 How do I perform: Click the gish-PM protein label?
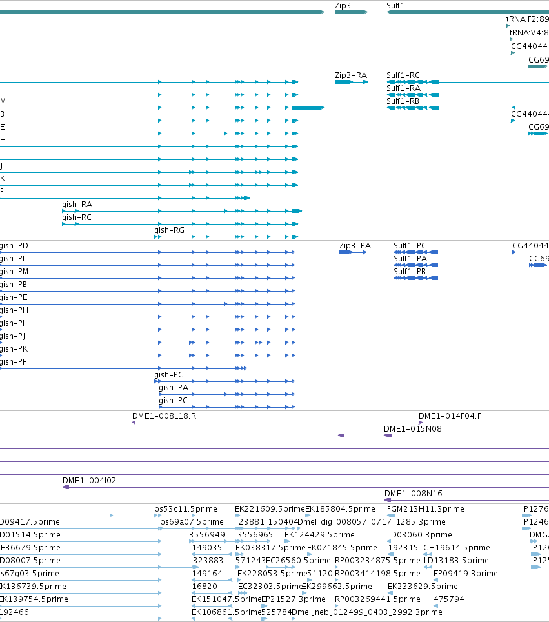(x=14, y=272)
